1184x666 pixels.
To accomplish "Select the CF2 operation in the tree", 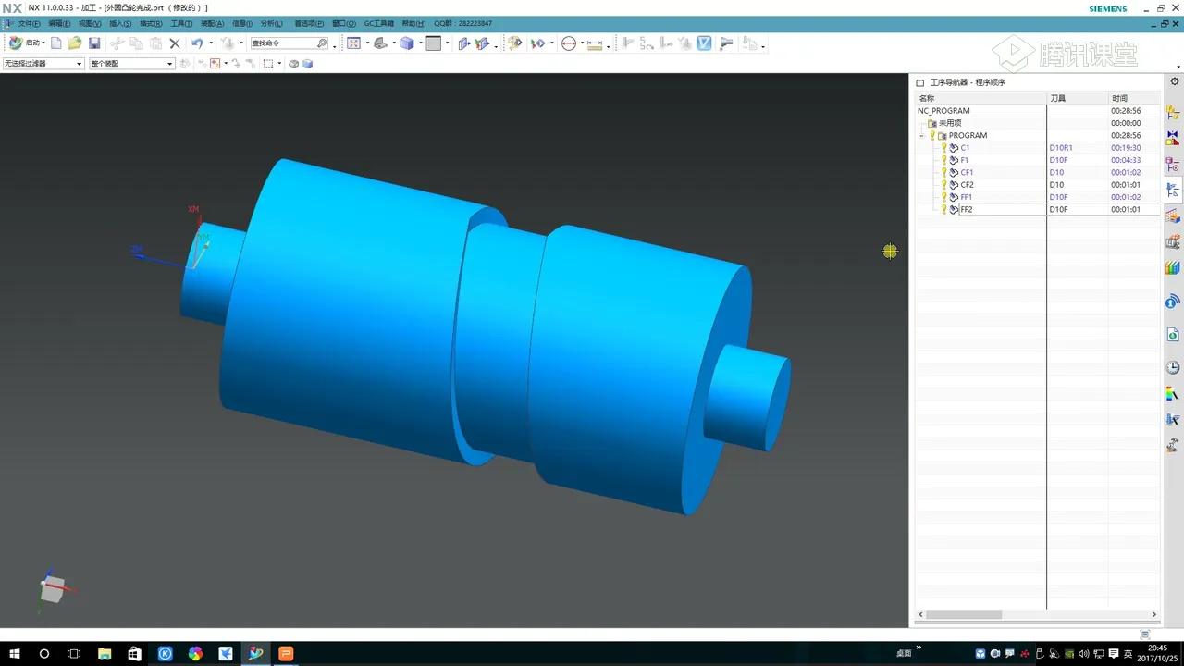I will [x=967, y=185].
